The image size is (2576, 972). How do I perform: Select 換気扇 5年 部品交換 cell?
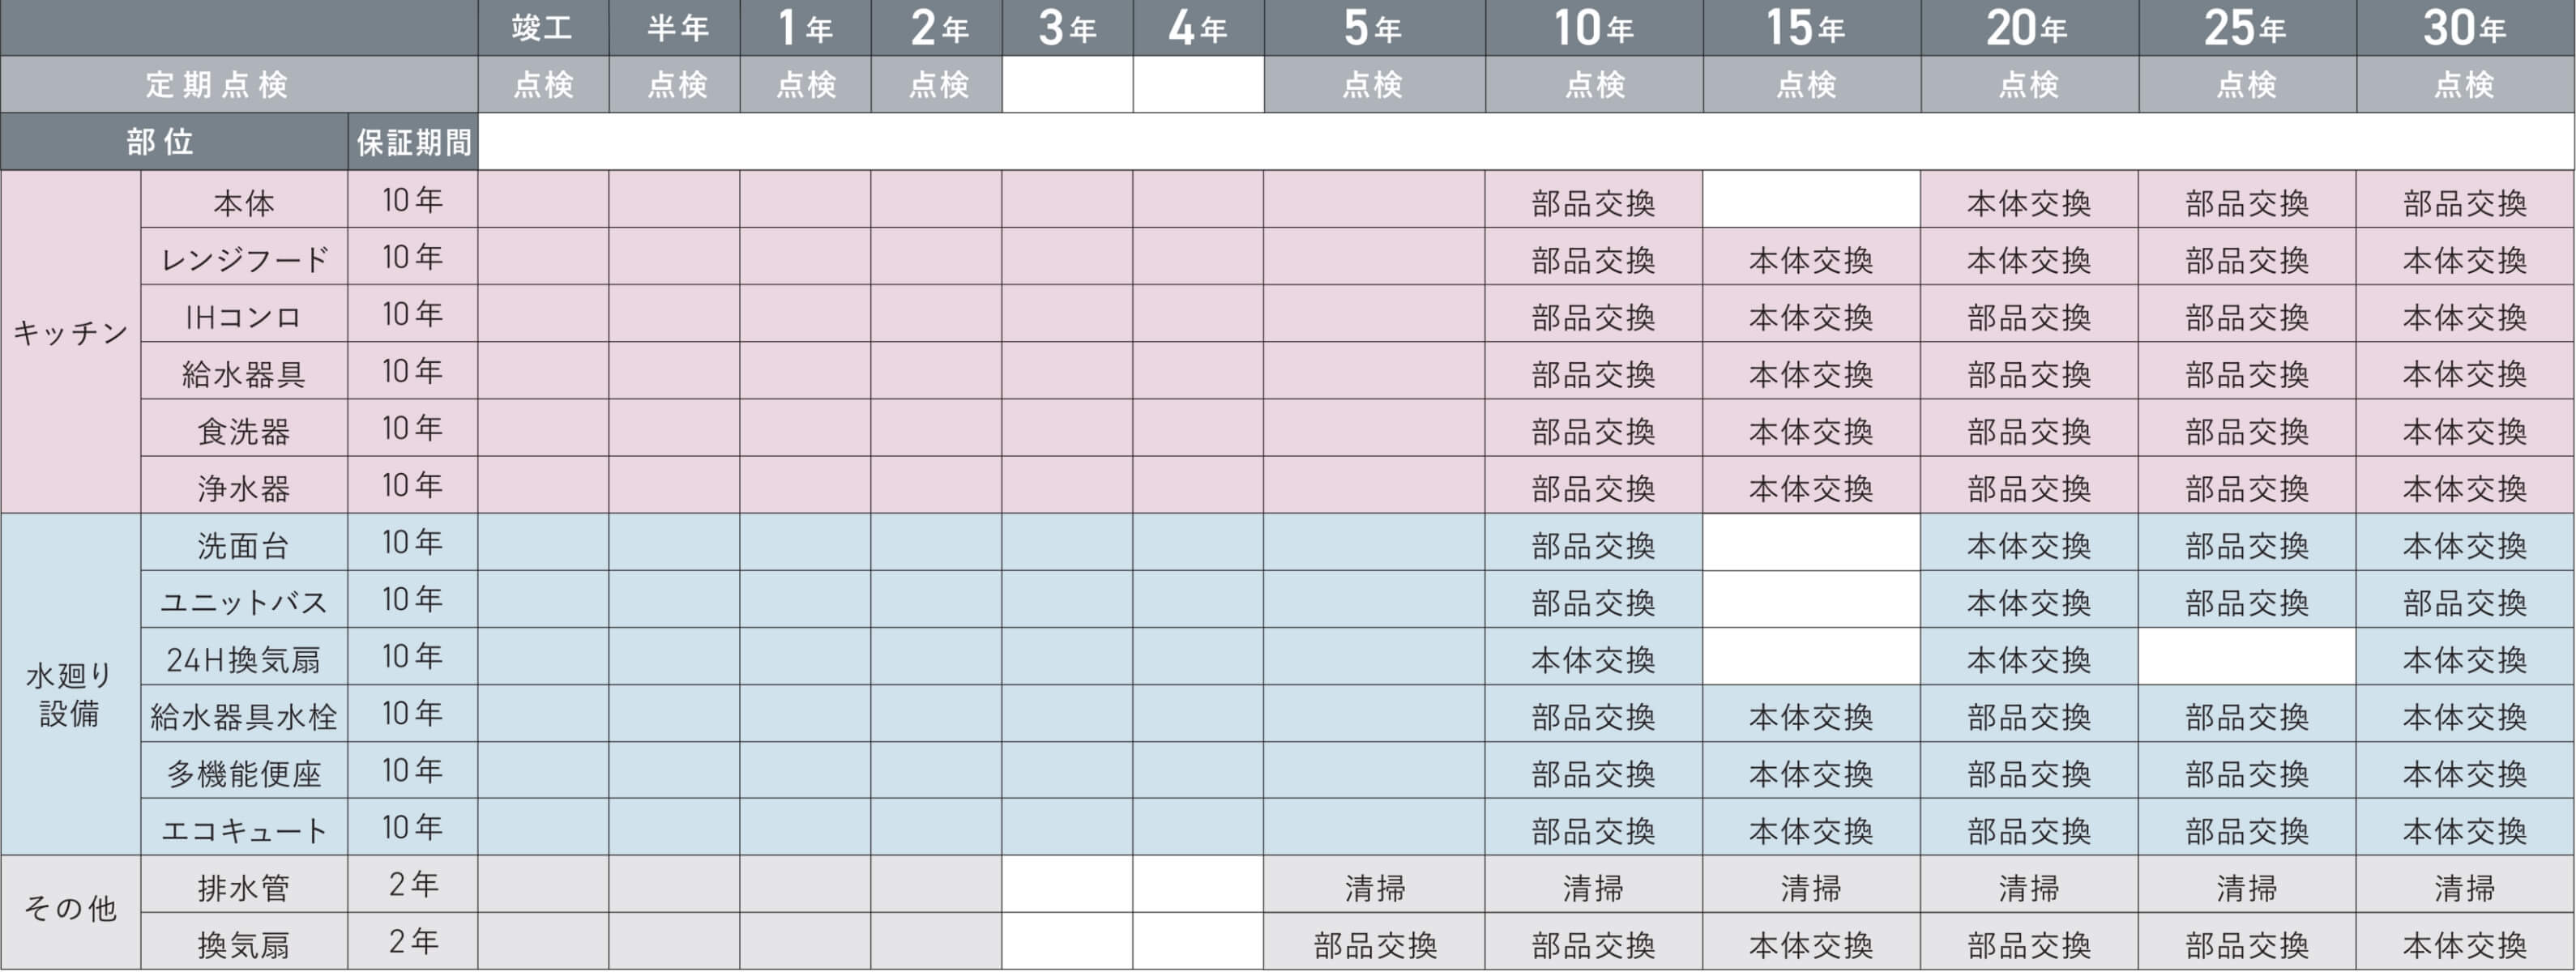click(x=1374, y=942)
